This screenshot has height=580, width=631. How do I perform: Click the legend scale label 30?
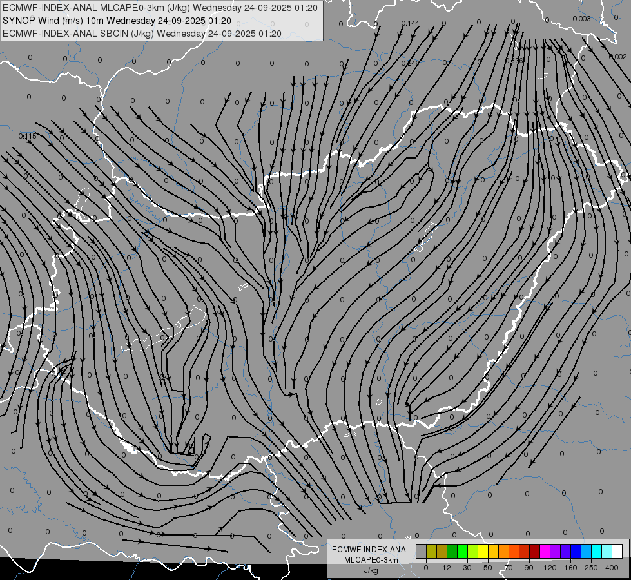[467, 568]
